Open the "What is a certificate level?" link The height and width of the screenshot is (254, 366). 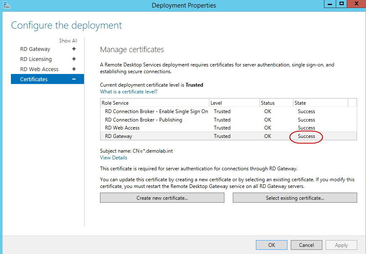click(x=129, y=91)
